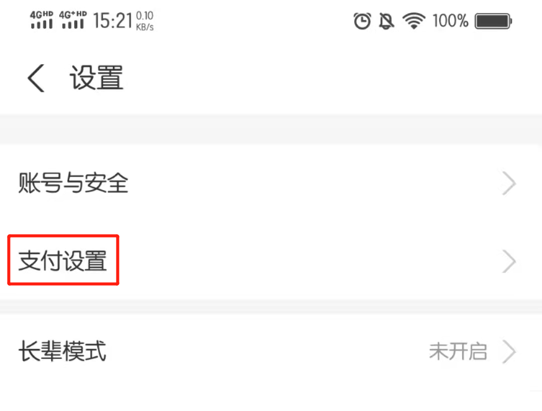Tap the 4G+ HD second signal icon
This screenshot has width=542, height=411.
[73, 20]
